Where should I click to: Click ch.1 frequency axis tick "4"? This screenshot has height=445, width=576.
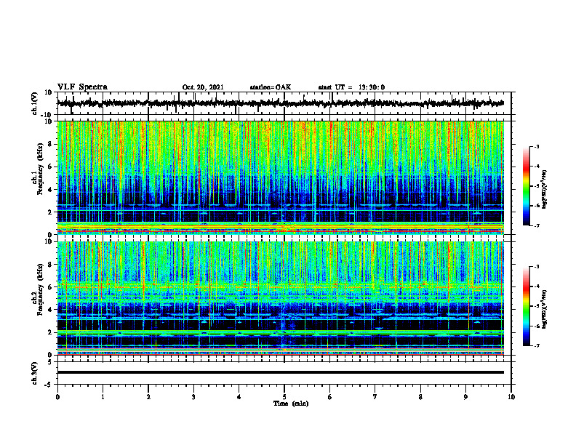pyautogui.click(x=50, y=190)
